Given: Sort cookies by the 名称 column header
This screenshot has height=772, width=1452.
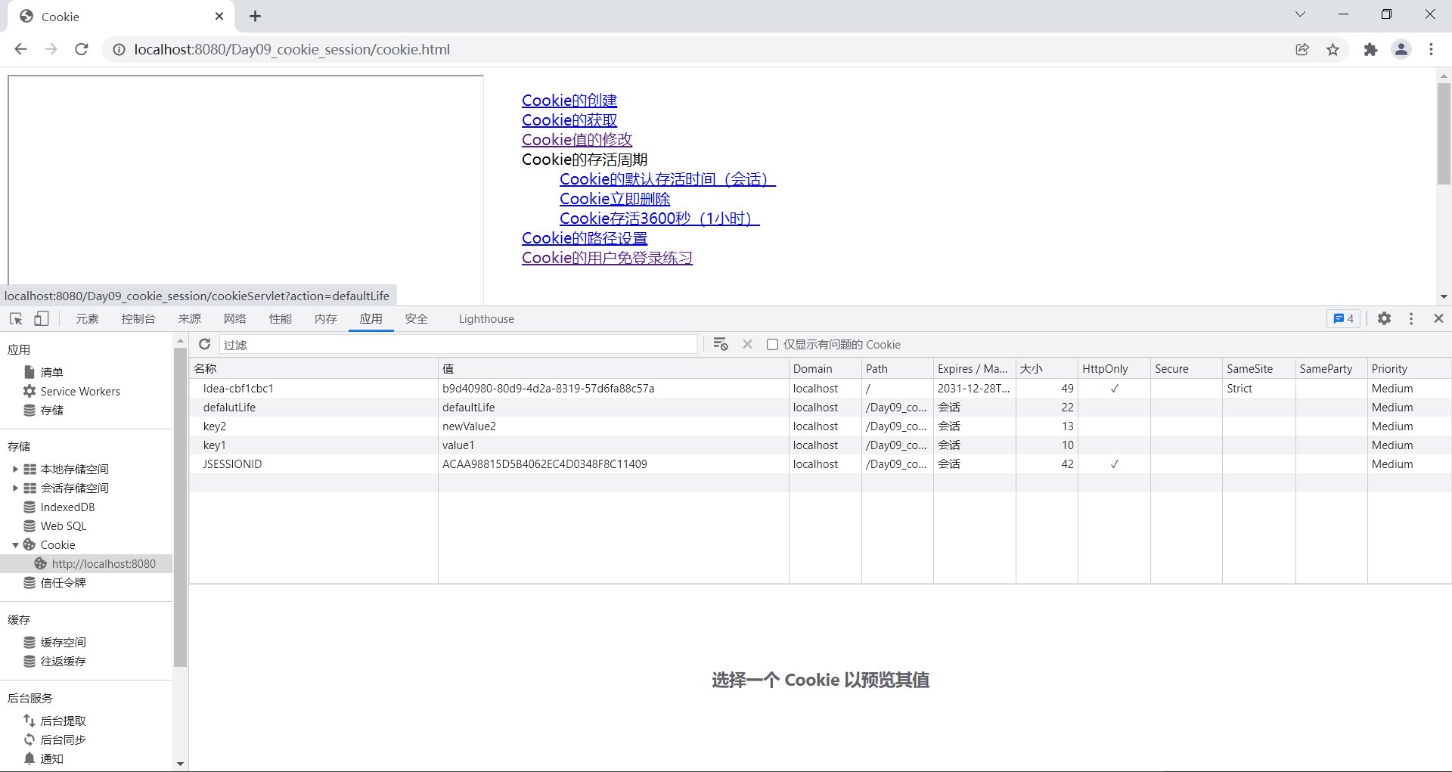Looking at the screenshot, I should [x=313, y=368].
